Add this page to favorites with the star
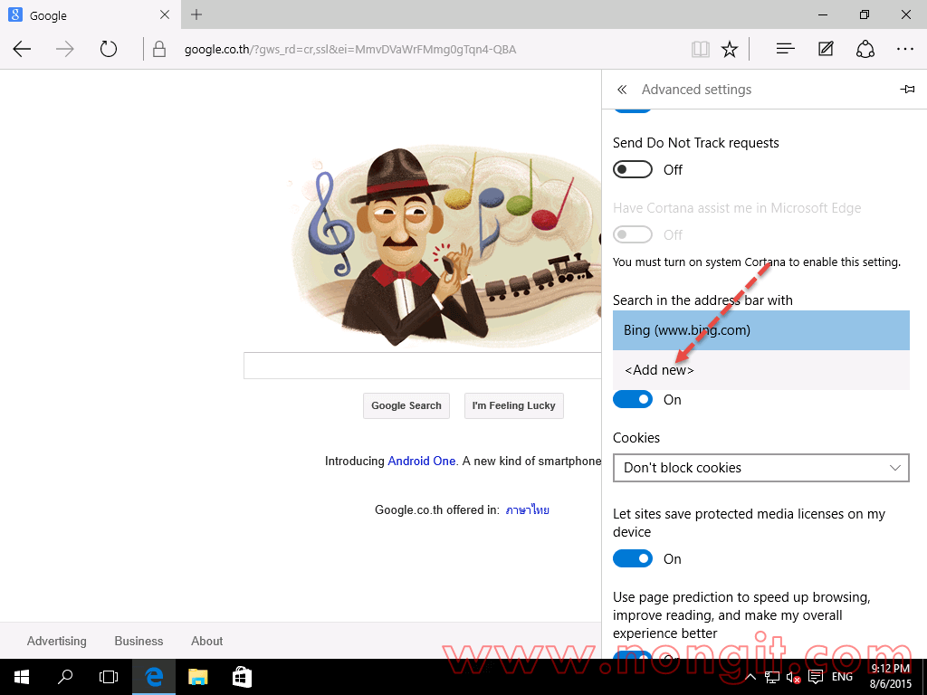Image resolution: width=927 pixels, height=695 pixels. (x=730, y=49)
